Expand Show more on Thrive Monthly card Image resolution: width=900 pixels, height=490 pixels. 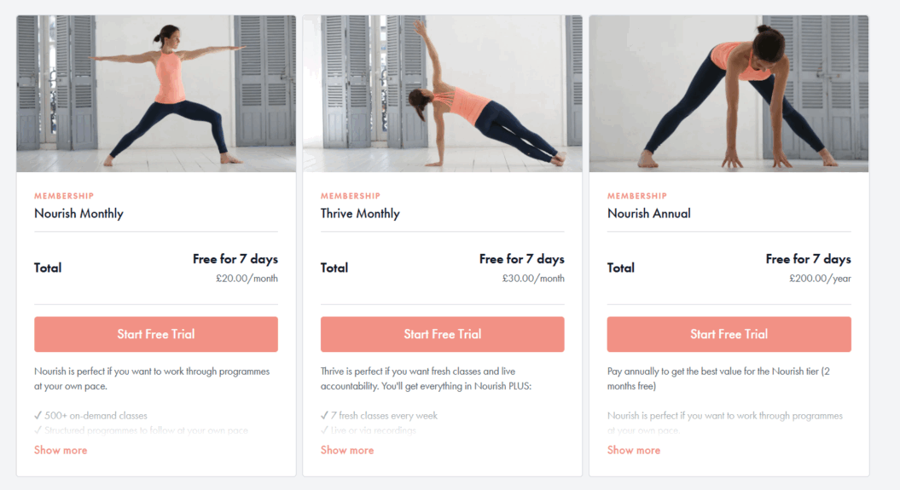tap(347, 450)
